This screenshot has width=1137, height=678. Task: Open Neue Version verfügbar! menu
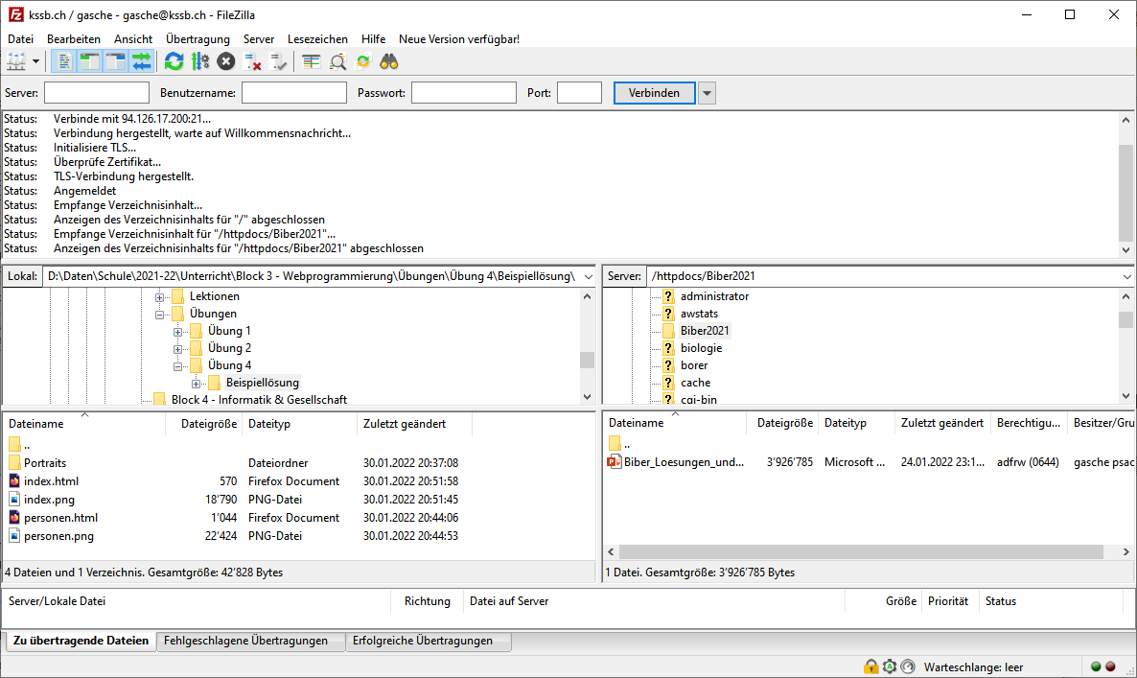[x=459, y=39]
